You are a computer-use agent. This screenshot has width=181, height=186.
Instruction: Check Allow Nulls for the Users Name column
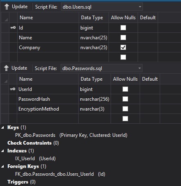point(123,37)
